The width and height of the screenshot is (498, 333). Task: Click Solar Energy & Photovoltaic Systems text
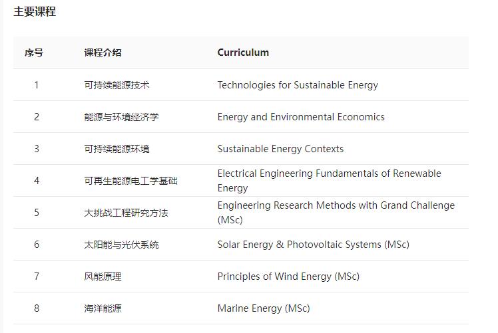coord(313,245)
